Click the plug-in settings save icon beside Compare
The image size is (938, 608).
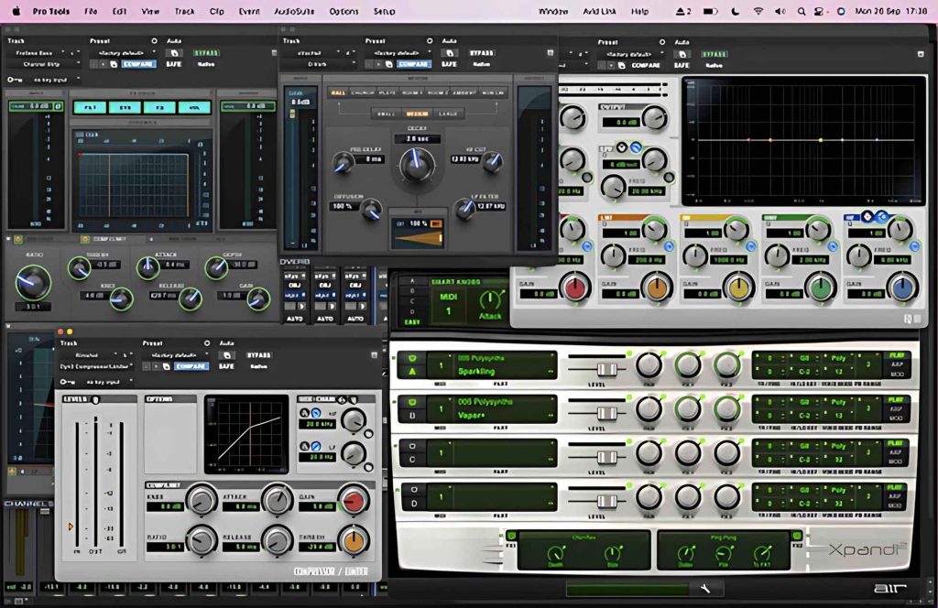(x=113, y=63)
